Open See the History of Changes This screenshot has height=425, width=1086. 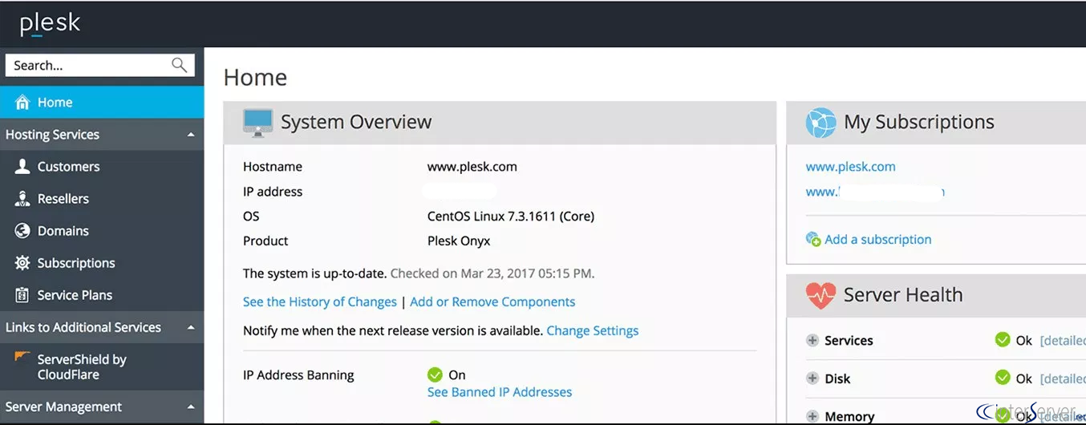[x=320, y=302]
